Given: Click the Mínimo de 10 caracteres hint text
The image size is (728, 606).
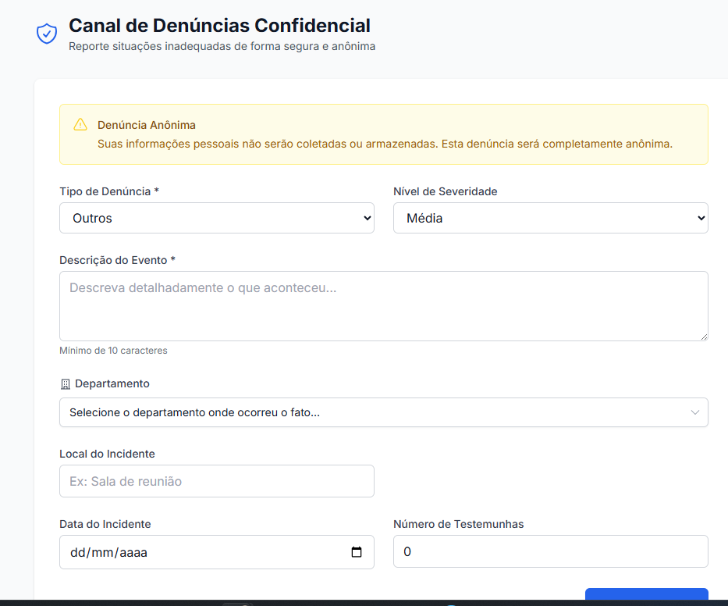Looking at the screenshot, I should (x=113, y=350).
